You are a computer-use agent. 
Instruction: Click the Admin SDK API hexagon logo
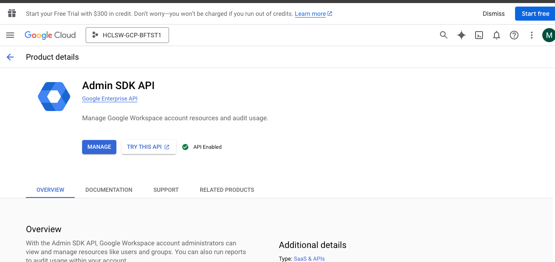[54, 97]
